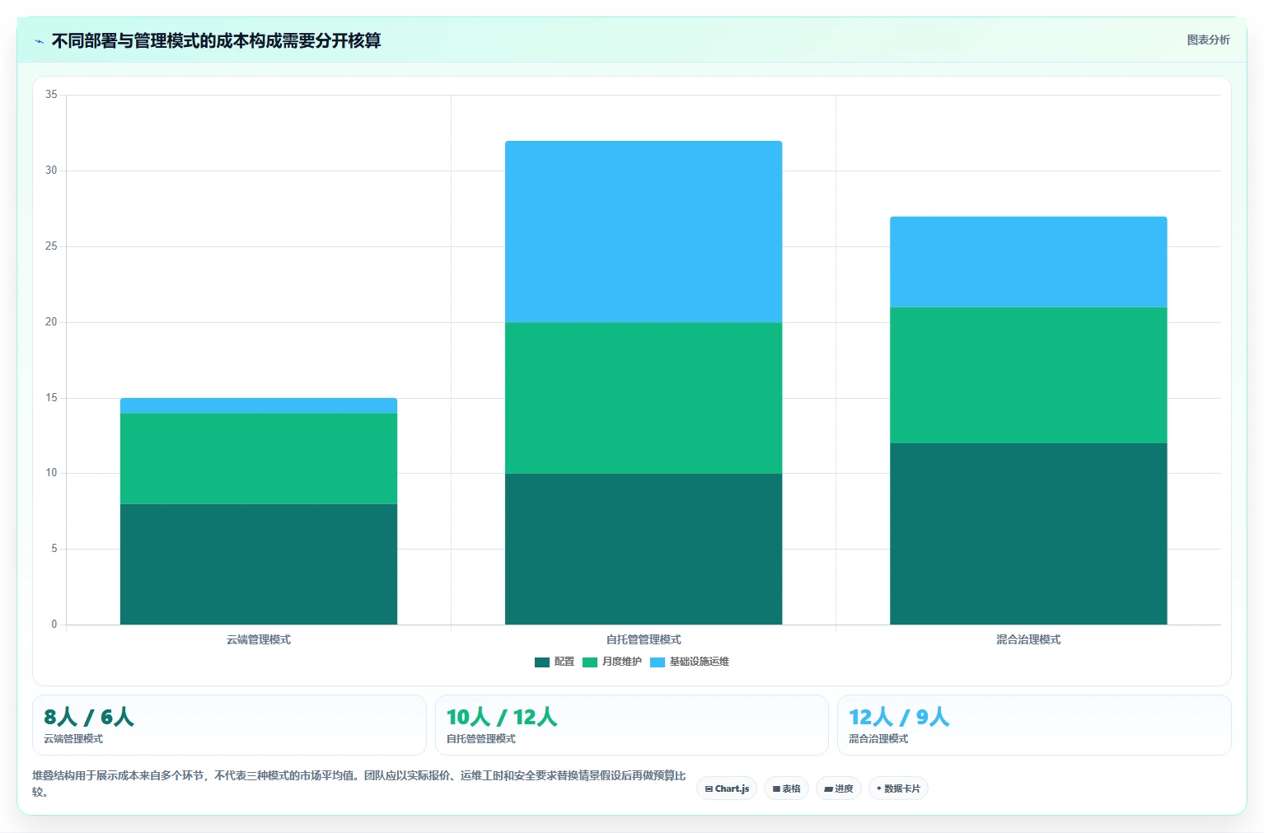Viewport: 1264px width, 833px height.
Task: Open the Chart.js tag
Action: [x=727, y=789]
